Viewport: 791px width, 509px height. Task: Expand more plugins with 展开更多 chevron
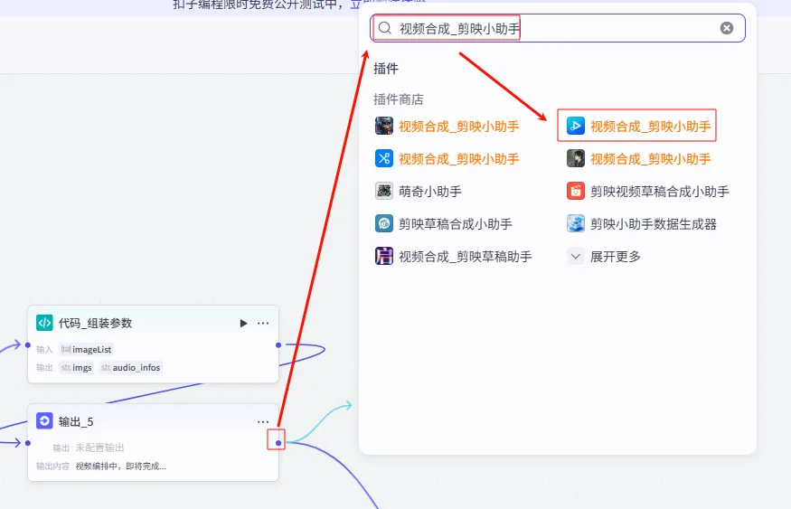(576, 256)
